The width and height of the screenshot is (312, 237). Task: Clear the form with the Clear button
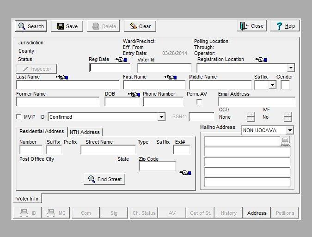click(x=140, y=26)
